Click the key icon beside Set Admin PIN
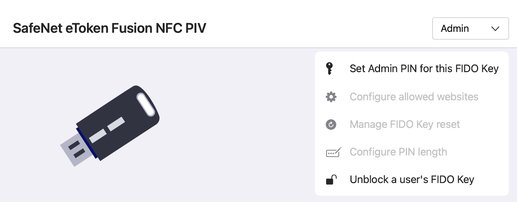 pyautogui.click(x=329, y=69)
